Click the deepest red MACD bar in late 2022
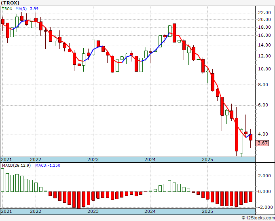The height and width of the screenshot is (221, 275). pyautogui.click(x=79, y=200)
